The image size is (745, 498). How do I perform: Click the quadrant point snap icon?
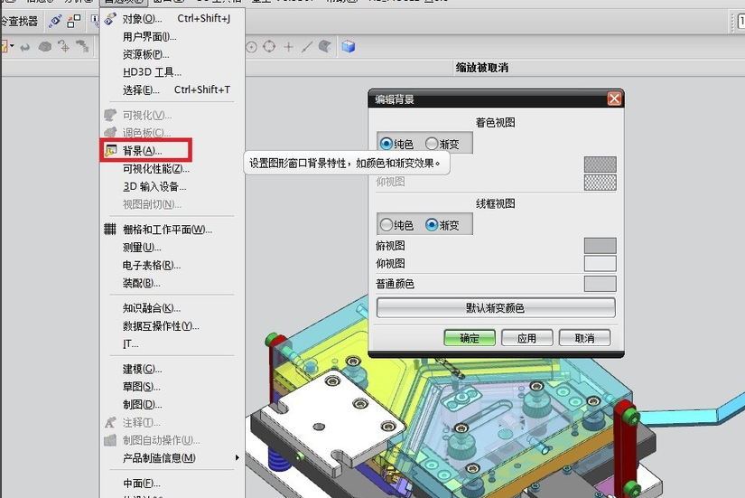(269, 46)
